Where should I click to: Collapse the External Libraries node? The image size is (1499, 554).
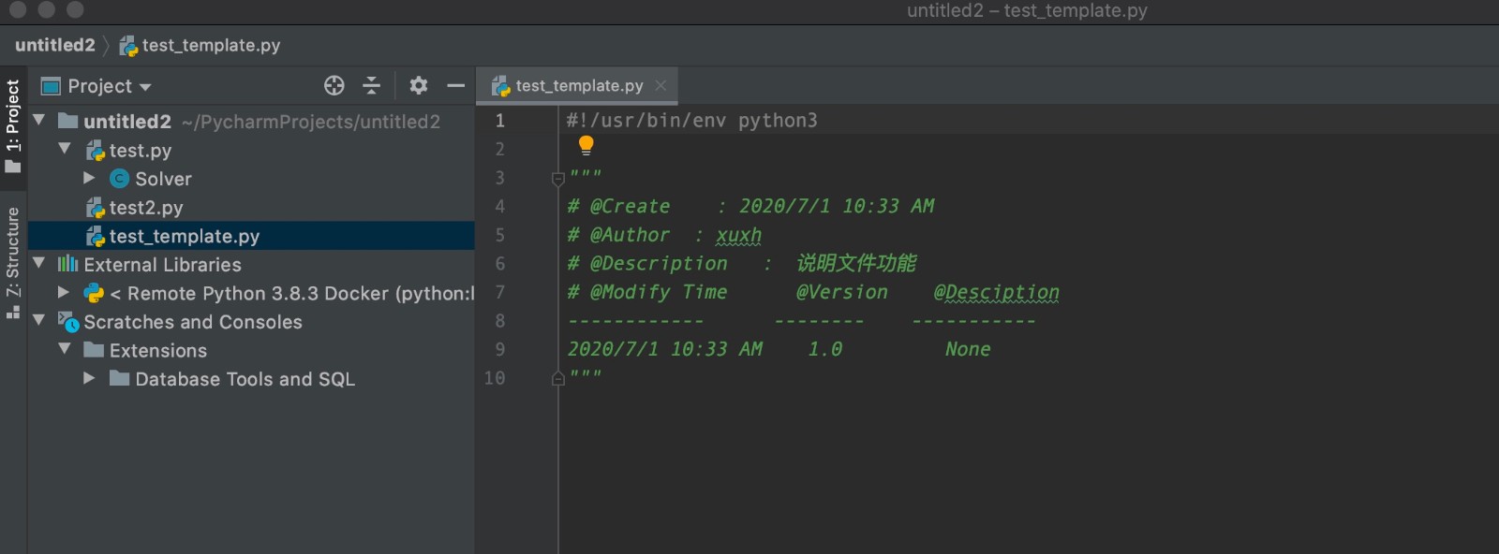click(x=39, y=264)
